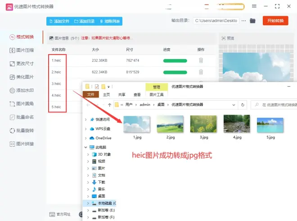Expand the 3D 对象 folder node
297x221 pixels.
(88, 154)
